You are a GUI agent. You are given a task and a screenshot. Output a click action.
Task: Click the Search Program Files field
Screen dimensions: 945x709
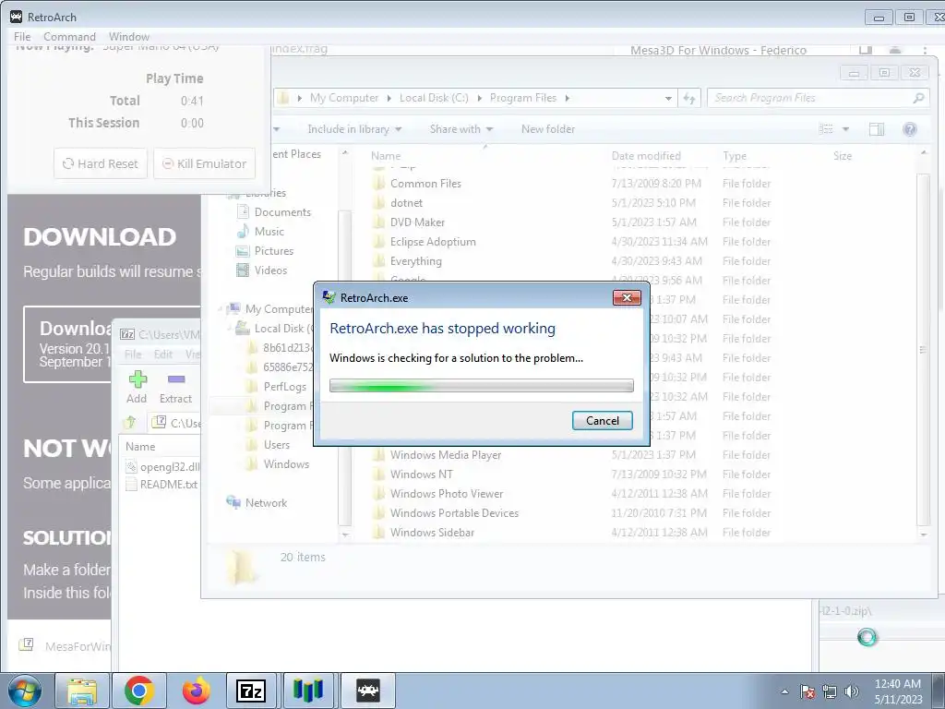point(819,98)
